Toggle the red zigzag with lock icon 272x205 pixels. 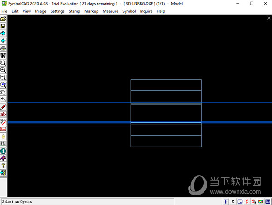(254, 201)
